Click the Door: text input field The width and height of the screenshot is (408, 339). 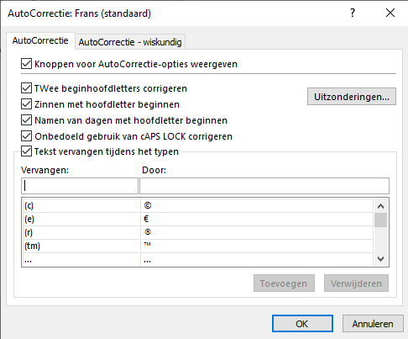click(x=264, y=186)
